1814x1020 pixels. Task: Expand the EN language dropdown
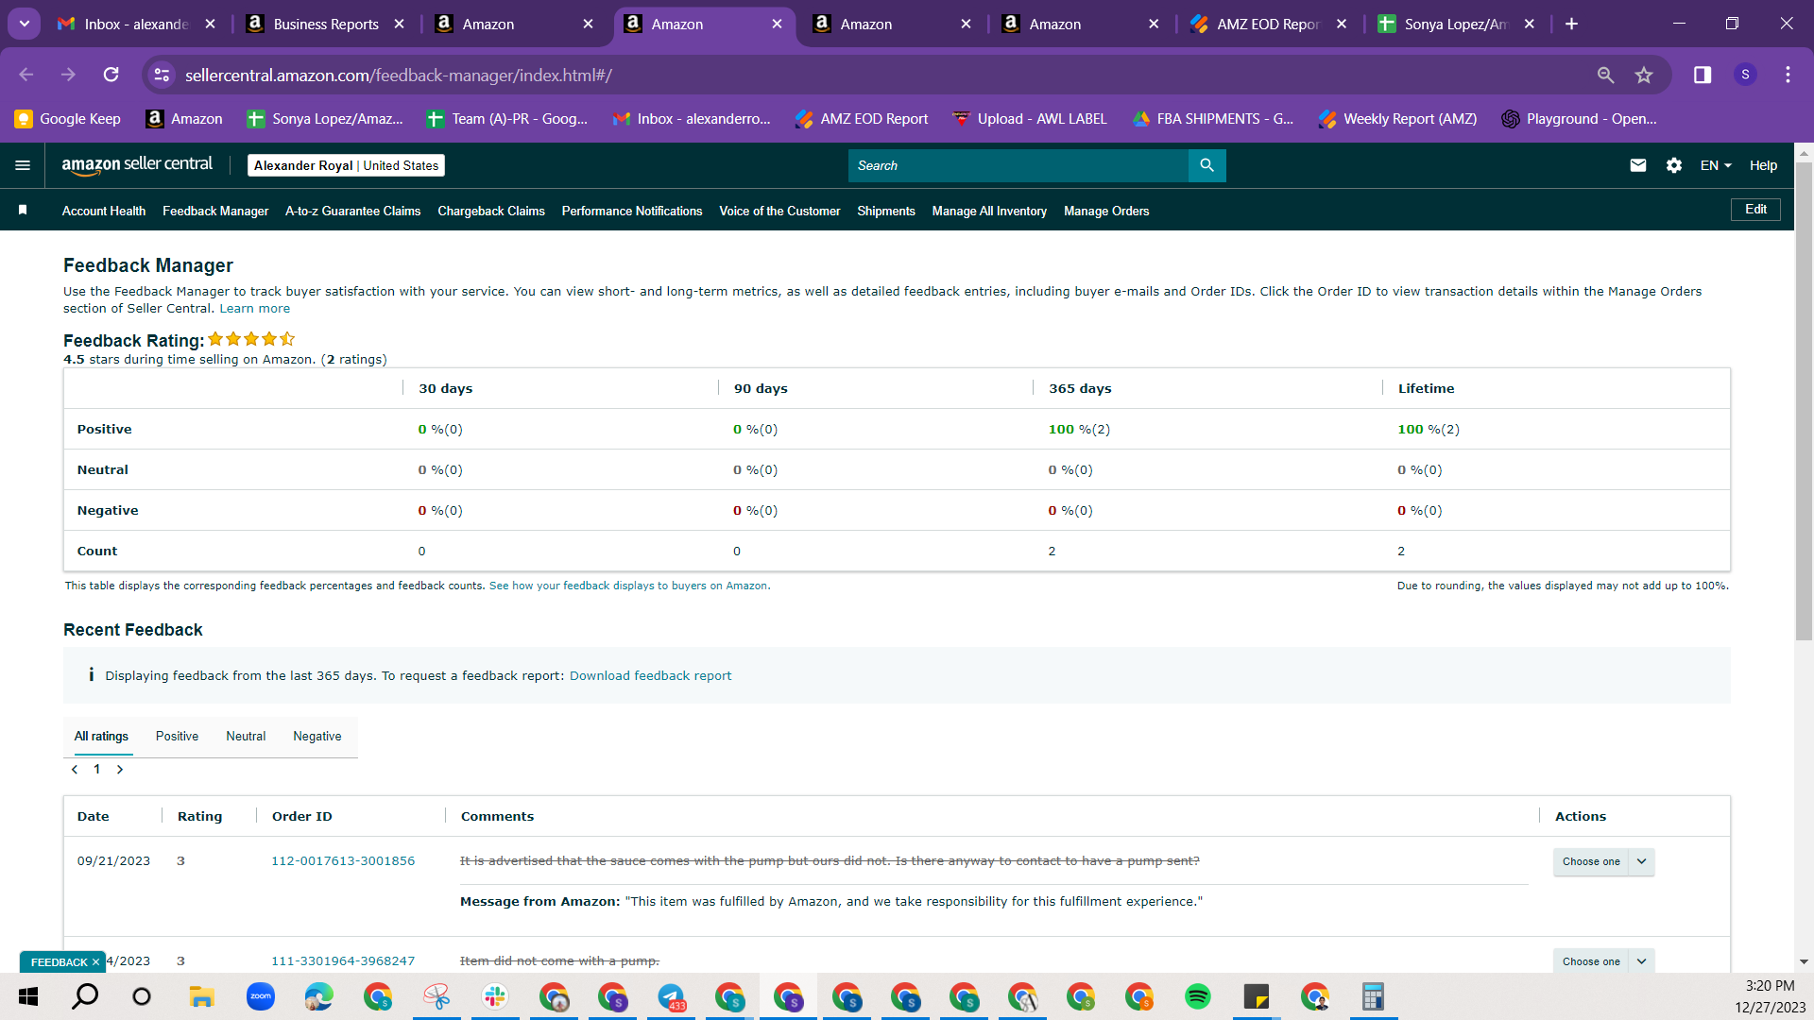[x=1716, y=165]
